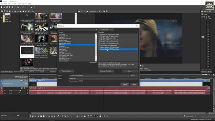Favorite the 128 Kbps CD Quality Audio template
This screenshot has width=215, height=121.
(99, 38)
